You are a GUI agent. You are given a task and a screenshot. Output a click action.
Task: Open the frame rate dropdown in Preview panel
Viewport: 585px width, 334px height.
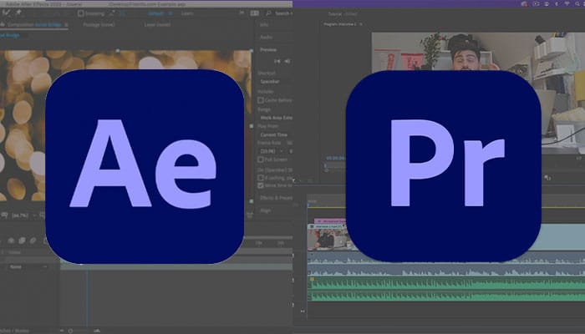click(x=272, y=151)
